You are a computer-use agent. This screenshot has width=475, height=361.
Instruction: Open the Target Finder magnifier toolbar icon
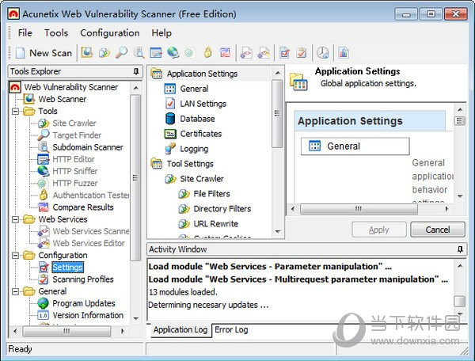pyautogui.click(x=121, y=53)
